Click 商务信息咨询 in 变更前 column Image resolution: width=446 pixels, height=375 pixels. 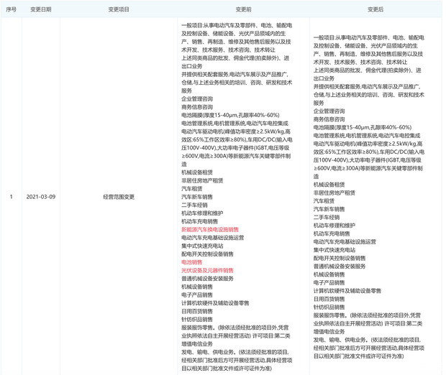pos(197,107)
